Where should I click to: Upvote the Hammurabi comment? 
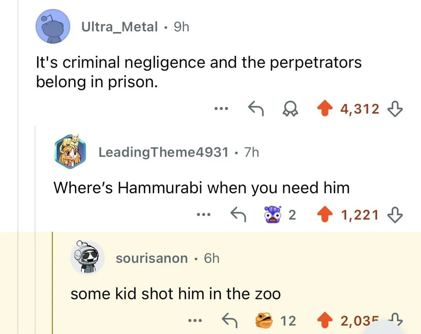[325, 214]
